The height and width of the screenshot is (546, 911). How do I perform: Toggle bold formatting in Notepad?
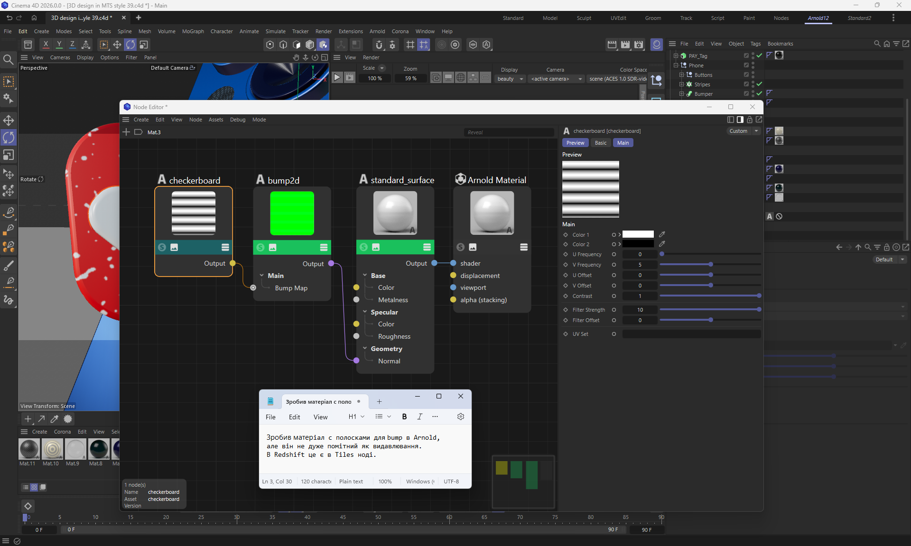[404, 416]
